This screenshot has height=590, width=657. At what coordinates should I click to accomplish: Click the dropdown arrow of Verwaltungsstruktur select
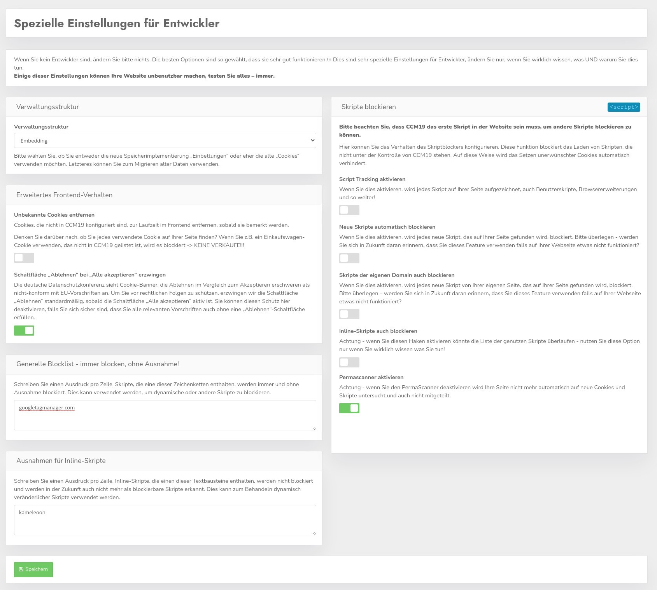[x=312, y=141]
